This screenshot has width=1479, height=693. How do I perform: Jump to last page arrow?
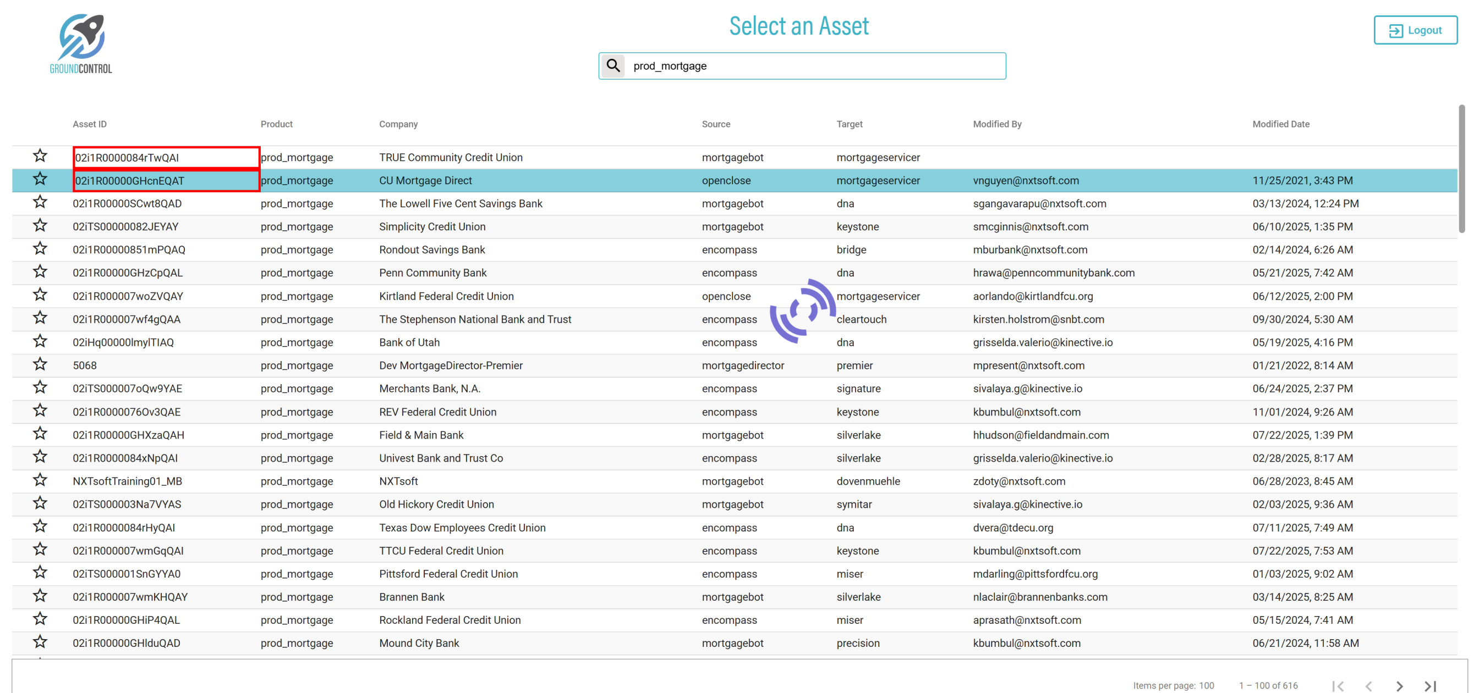(x=1429, y=685)
